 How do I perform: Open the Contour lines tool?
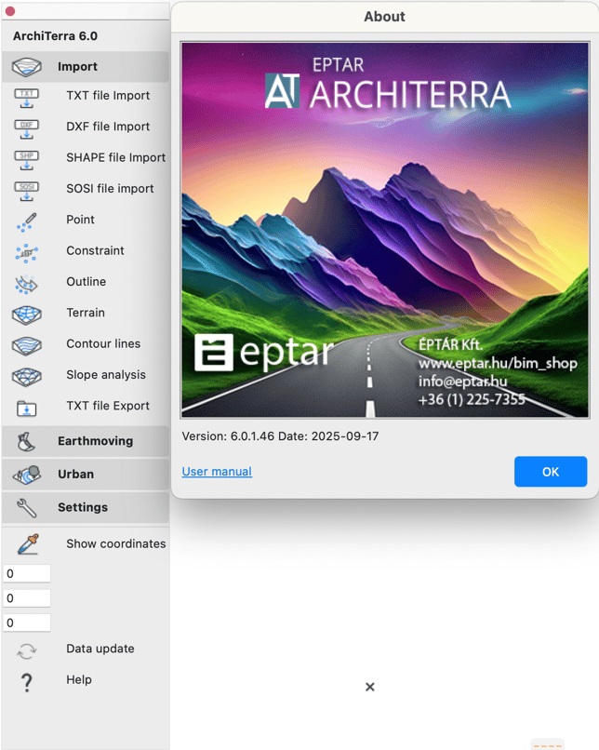pos(27,344)
